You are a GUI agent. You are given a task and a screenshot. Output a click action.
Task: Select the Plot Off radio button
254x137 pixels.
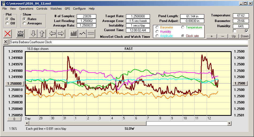point(7,24)
